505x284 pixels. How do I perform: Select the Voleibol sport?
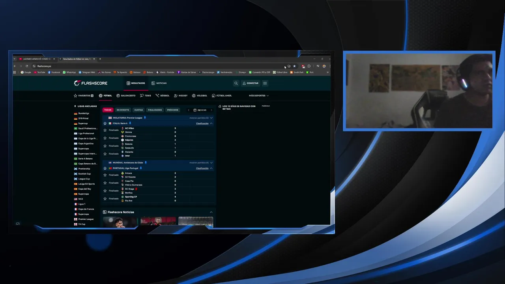200,95
